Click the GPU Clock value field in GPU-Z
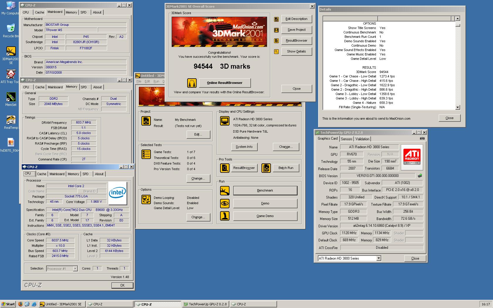The image size is (493, 308). (x=349, y=233)
